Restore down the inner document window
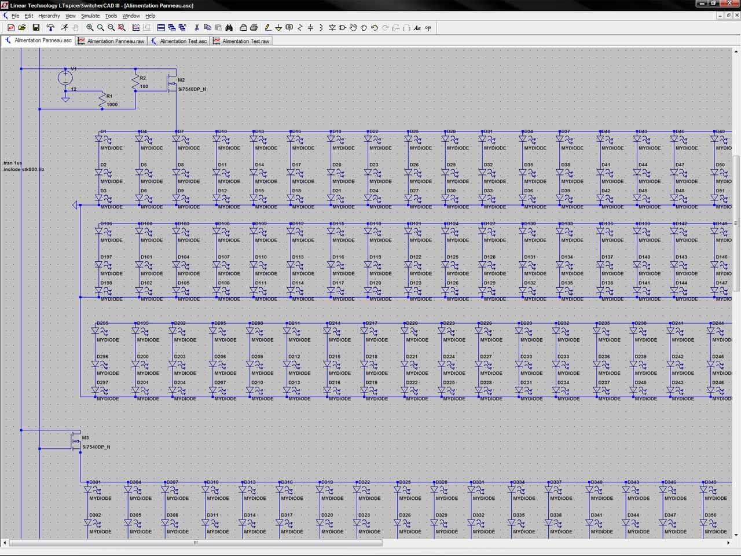Image resolution: width=741 pixels, height=556 pixels. pos(728,16)
